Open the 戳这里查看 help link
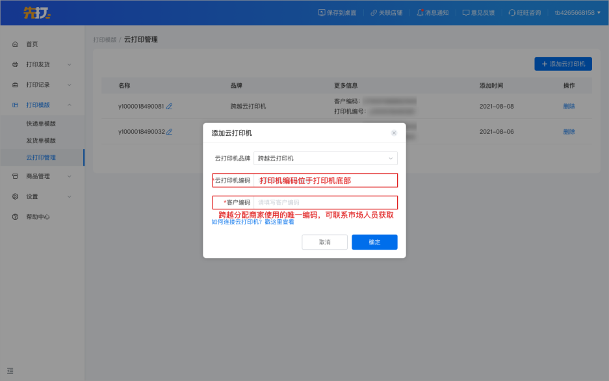 [x=279, y=222]
